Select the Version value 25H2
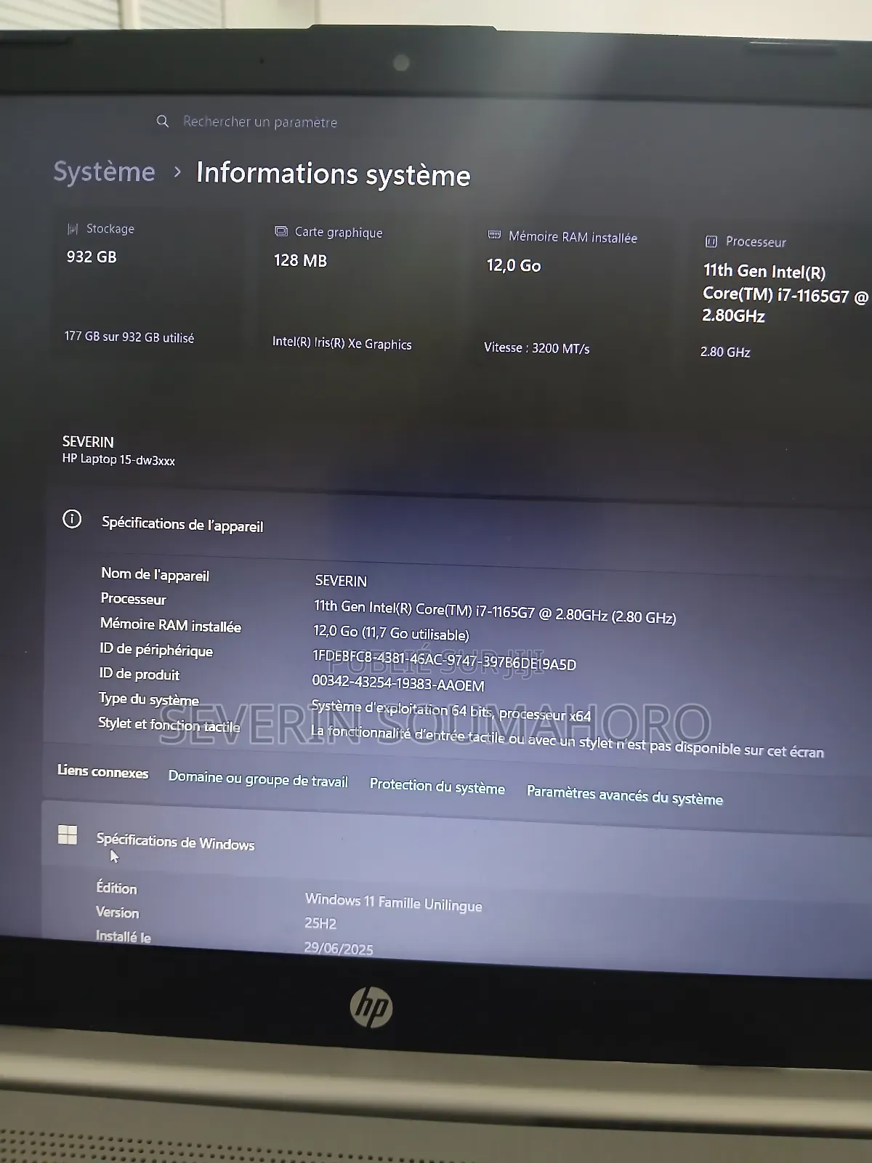The image size is (872, 1163). (x=320, y=923)
